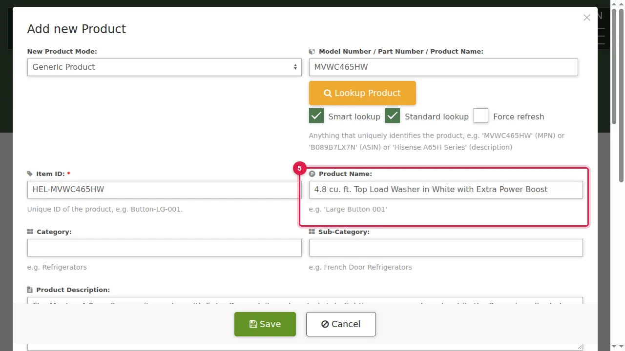Click the icon beside Product Name label
This screenshot has height=351, width=625.
point(312,174)
